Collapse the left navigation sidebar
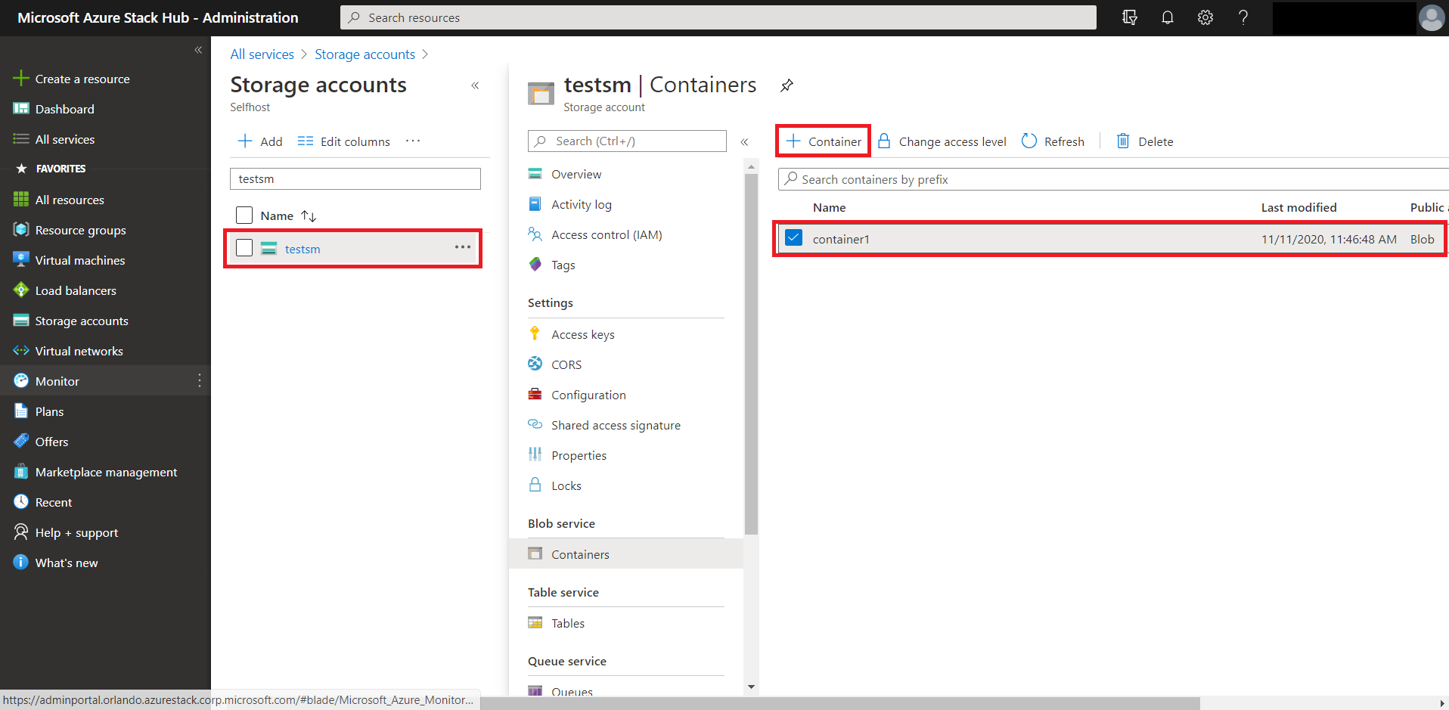The image size is (1449, 710). coord(198,50)
